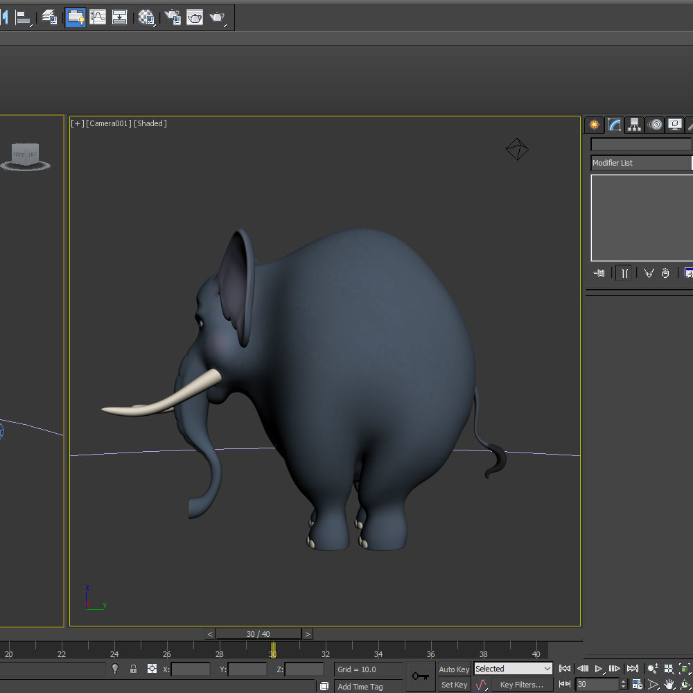Click the Grid = 10.0 status text
This screenshot has height=693, width=693.
coord(357,669)
